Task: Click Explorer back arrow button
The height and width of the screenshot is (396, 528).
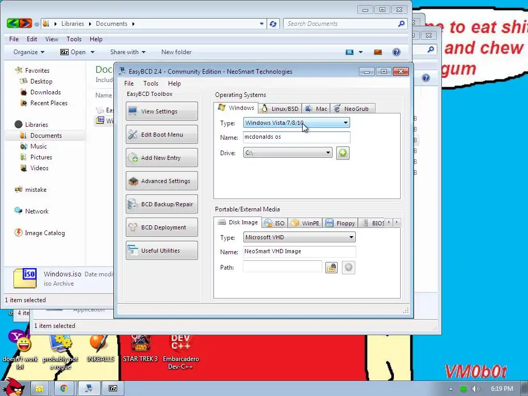Action: coord(13,23)
